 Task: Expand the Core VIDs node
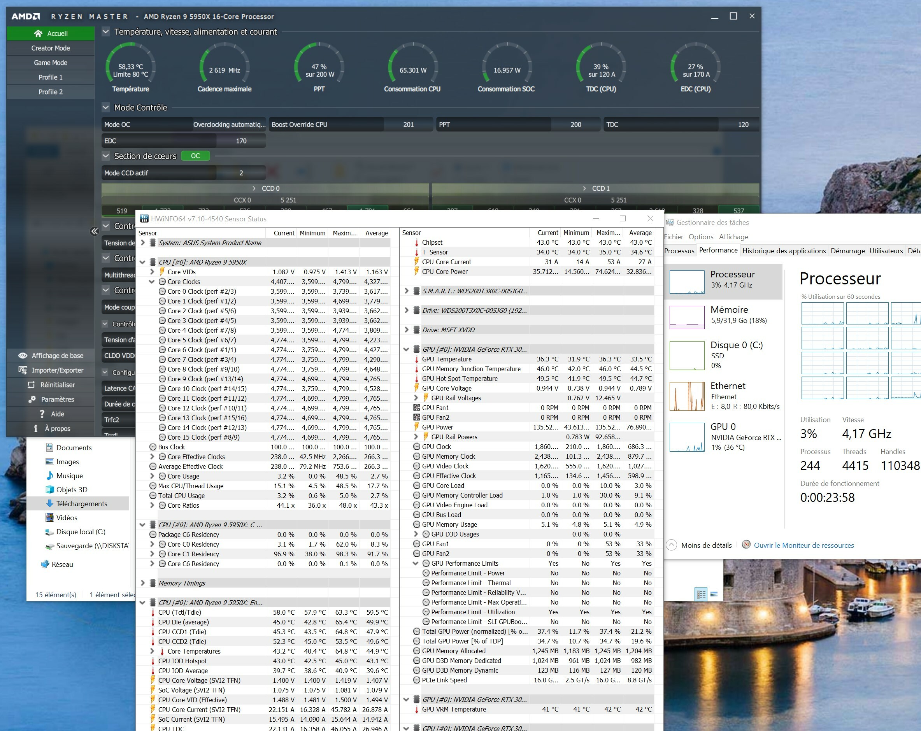pos(152,272)
